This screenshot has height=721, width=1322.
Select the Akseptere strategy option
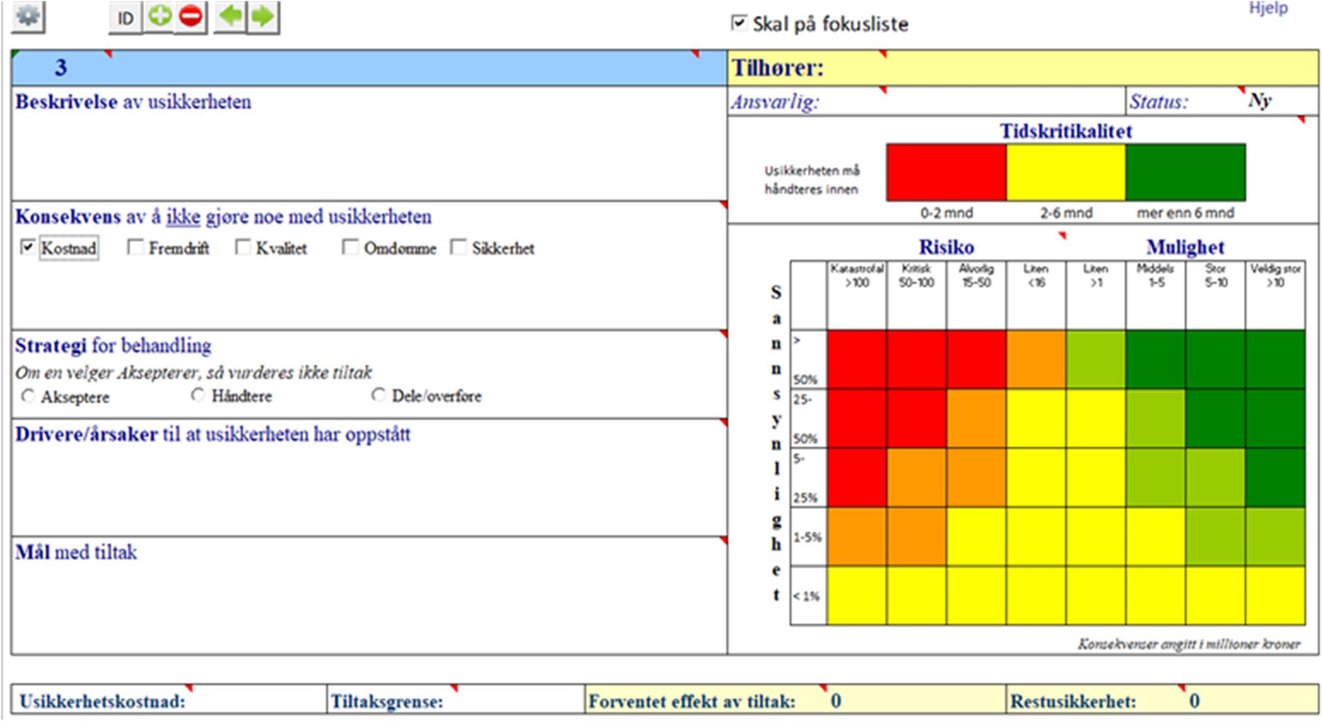point(28,396)
